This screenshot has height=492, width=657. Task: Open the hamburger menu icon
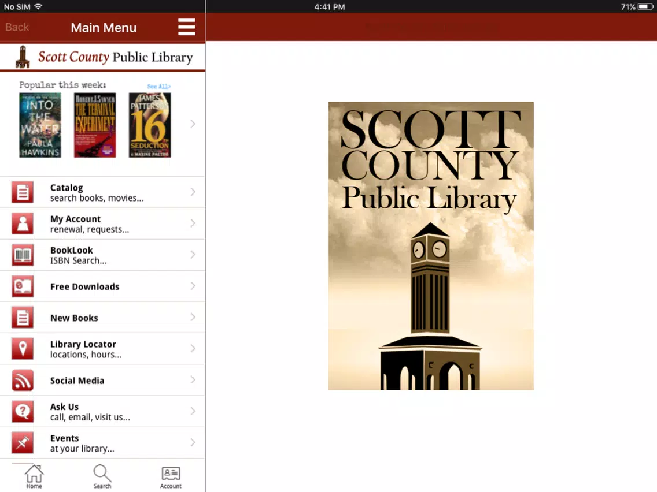pos(186,27)
